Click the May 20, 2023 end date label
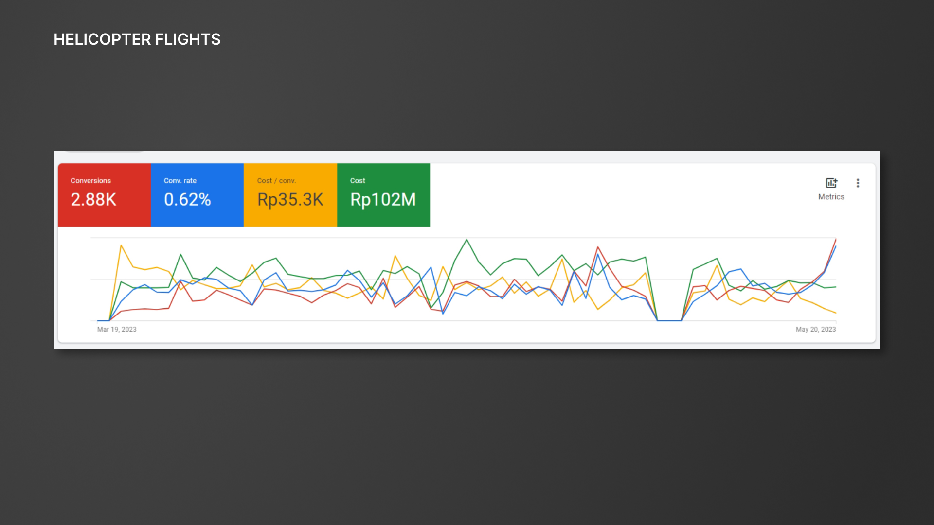 (x=816, y=329)
